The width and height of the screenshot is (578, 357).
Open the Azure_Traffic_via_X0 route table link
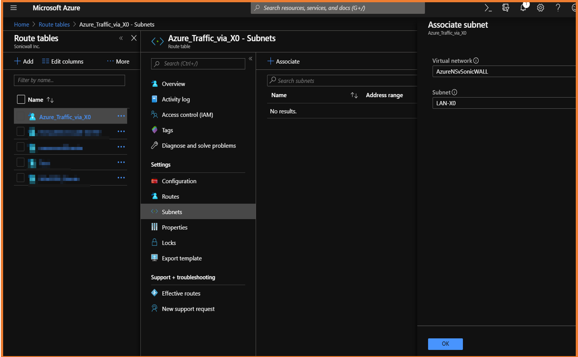pyautogui.click(x=65, y=117)
